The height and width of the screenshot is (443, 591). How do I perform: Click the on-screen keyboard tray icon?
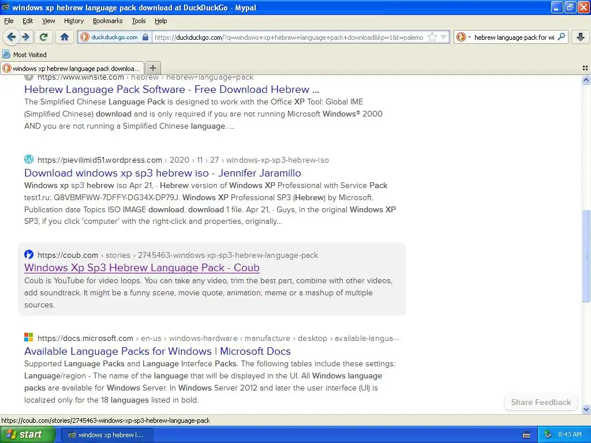click(x=526, y=435)
